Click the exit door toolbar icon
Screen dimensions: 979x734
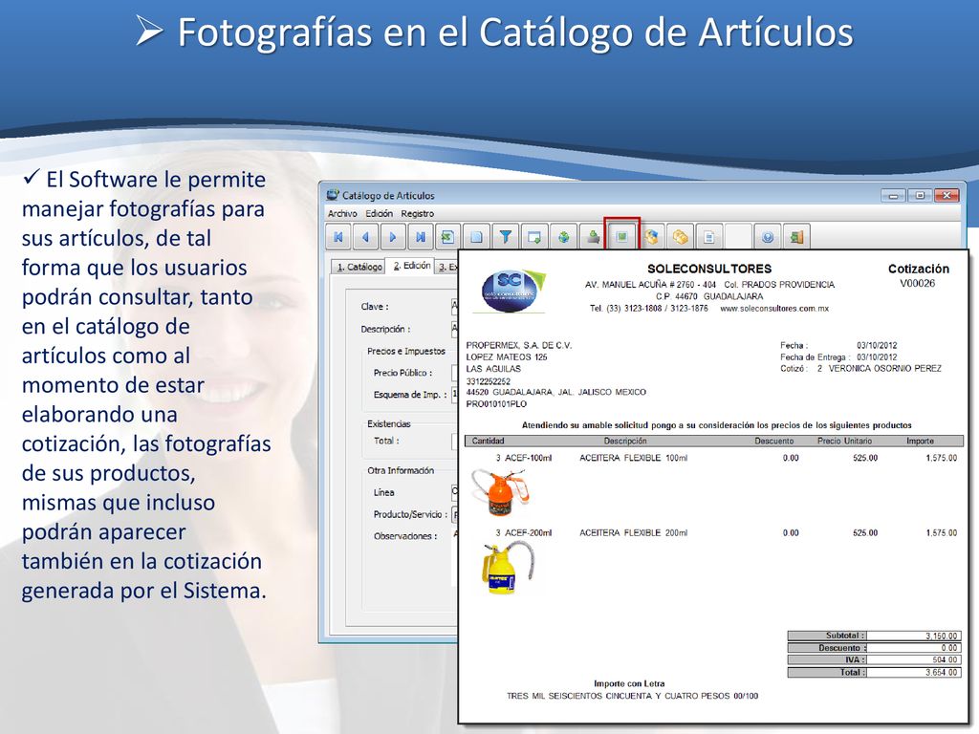pos(796,237)
